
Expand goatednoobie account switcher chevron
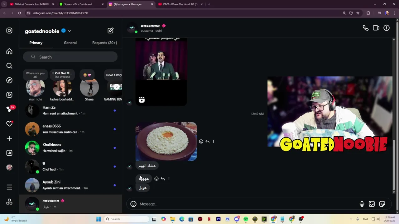click(70, 31)
